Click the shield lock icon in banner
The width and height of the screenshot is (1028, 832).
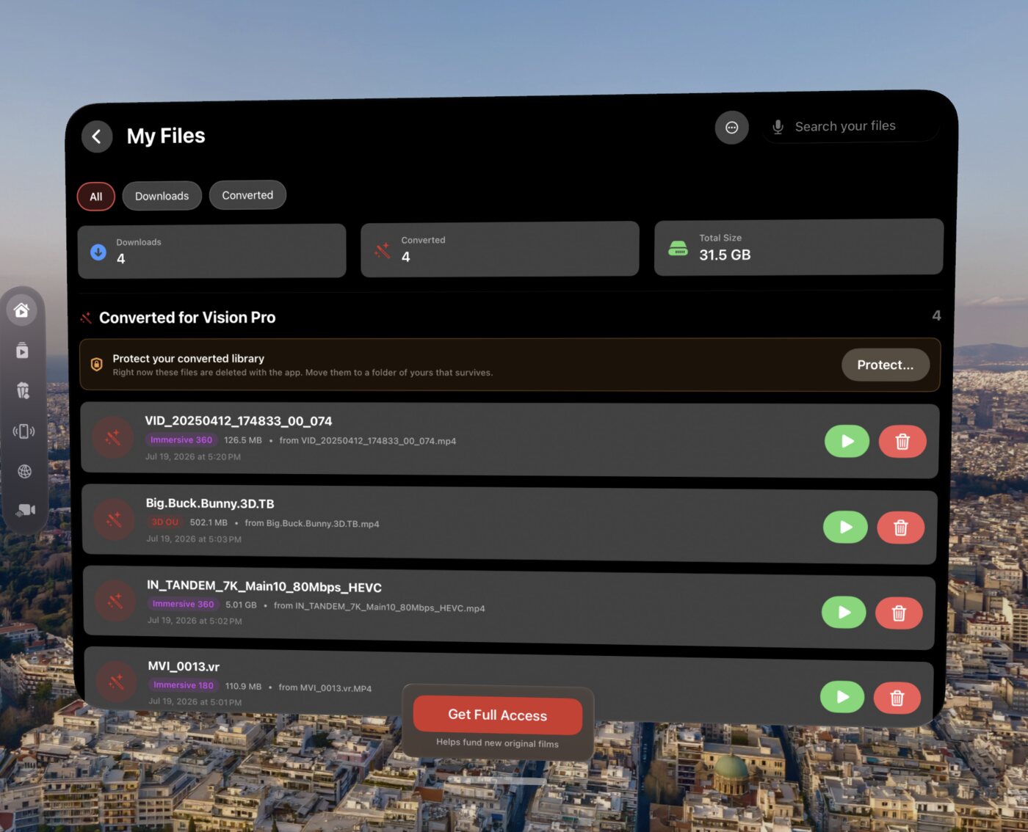tap(96, 365)
